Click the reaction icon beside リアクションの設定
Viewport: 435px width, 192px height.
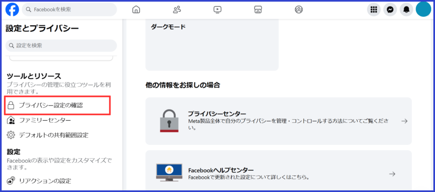coord(11,181)
